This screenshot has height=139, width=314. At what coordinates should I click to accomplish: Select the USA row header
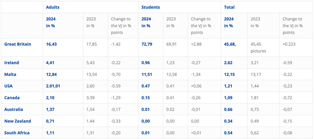point(8,86)
